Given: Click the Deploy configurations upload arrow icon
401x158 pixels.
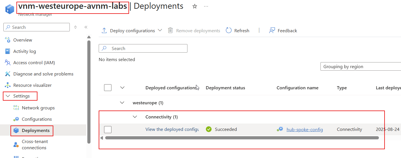Looking at the screenshot, I should click(104, 31).
